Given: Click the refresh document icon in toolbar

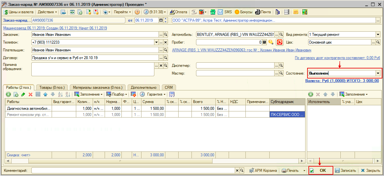Looking at the screenshot, I should click(x=72, y=12).
